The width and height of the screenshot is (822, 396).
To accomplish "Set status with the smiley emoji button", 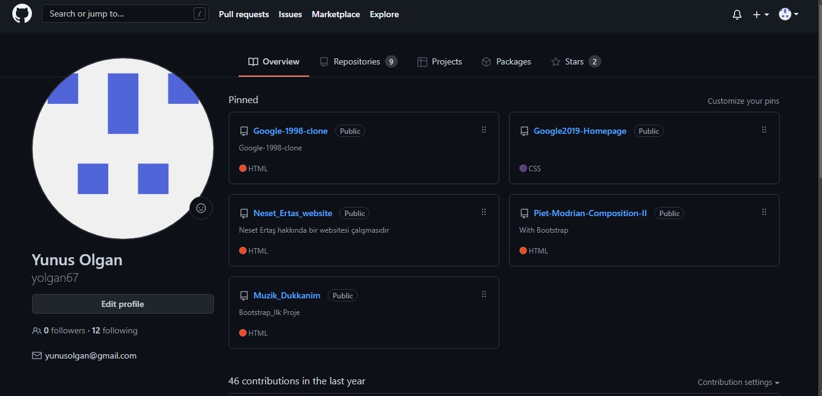I will [x=200, y=208].
